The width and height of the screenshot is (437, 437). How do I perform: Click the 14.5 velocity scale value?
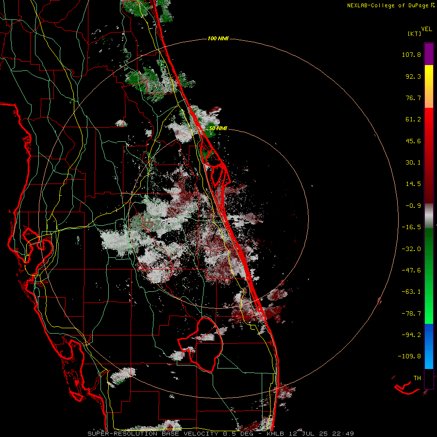(413, 184)
